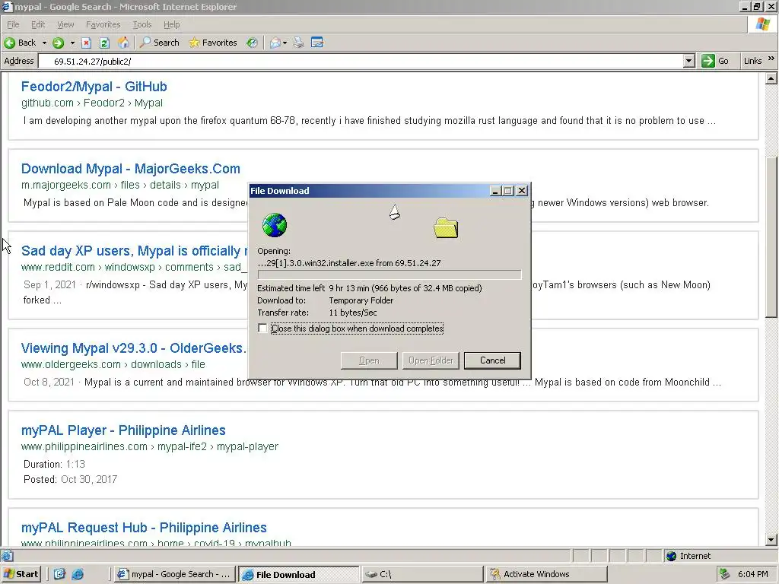This screenshot has width=779, height=584.
Task: Click the 6:04 PM system clock
Action: [753, 574]
